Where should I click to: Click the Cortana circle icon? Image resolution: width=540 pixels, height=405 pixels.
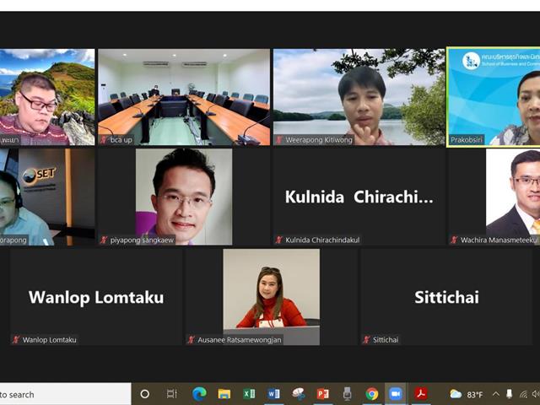[x=145, y=394]
